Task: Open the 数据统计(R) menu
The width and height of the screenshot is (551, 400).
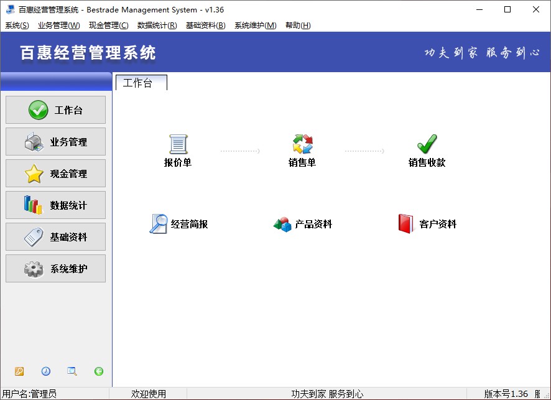Action: 157,26
